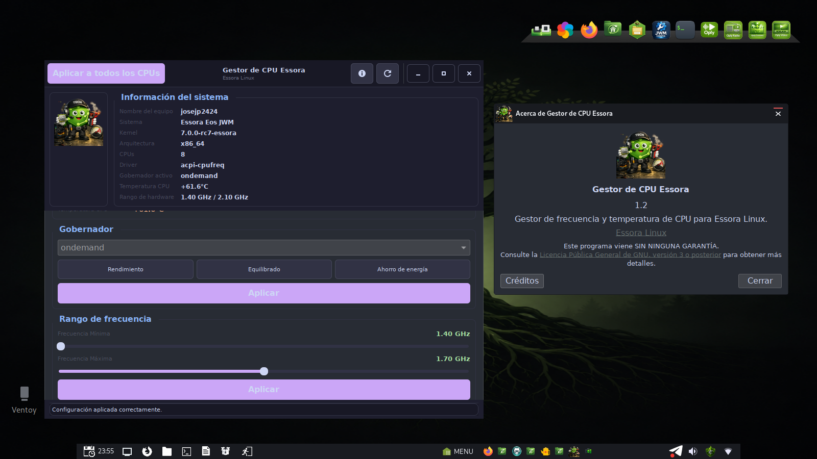
Task: Open Créditos in the Acerca de dialog
Action: pyautogui.click(x=522, y=281)
